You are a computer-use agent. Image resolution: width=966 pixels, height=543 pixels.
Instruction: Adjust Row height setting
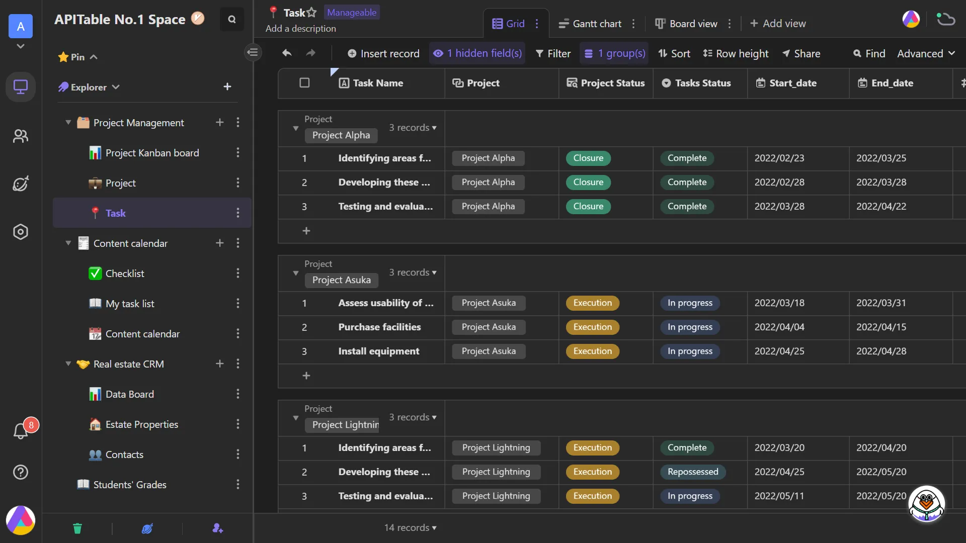tap(736, 53)
